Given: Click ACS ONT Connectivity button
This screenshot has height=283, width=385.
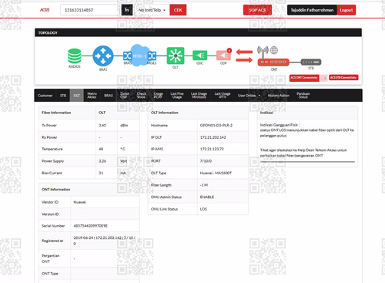Looking at the screenshot, I should (304, 78).
